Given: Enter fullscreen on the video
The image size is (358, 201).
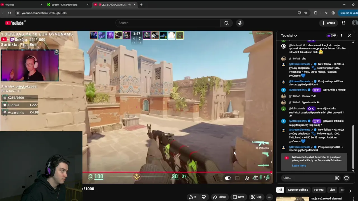Looking at the screenshot, I should (x=265, y=178).
